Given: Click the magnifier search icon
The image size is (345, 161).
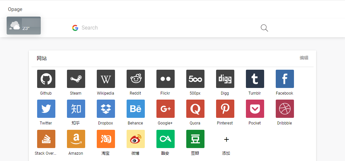Looking at the screenshot, I should tap(264, 28).
